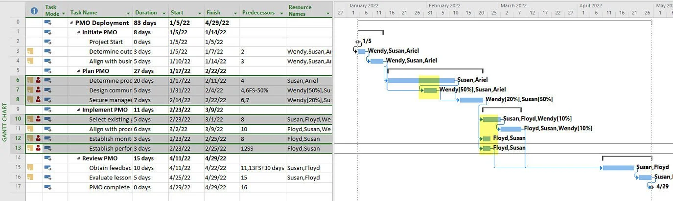The height and width of the screenshot is (201, 673).
Task: Click start date cell '4/25/22'
Action: coord(186,177)
